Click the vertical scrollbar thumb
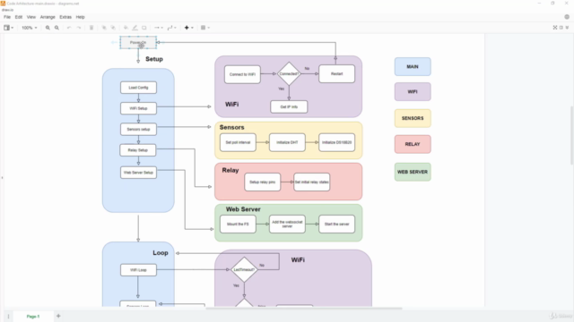Screen dimensions: 574x322 [x=572, y=135]
